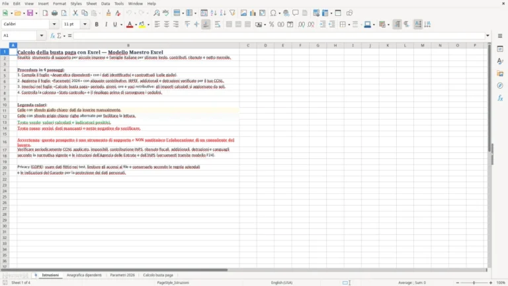Open the Sidebar Gallery panel
The height and width of the screenshot is (286, 508).
[500, 73]
